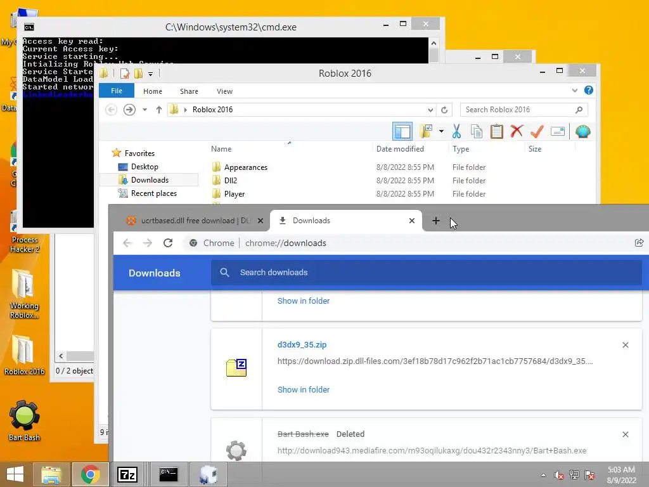Expand the Explorer ribbon chevron

[x=574, y=90]
